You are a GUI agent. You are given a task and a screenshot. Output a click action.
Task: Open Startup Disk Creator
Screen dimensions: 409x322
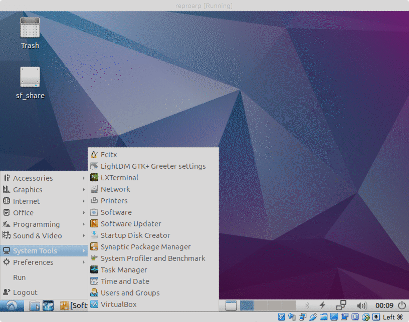coord(153,235)
